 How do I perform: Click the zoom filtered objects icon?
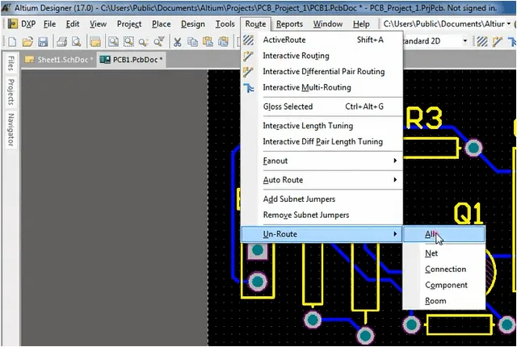coord(158,42)
